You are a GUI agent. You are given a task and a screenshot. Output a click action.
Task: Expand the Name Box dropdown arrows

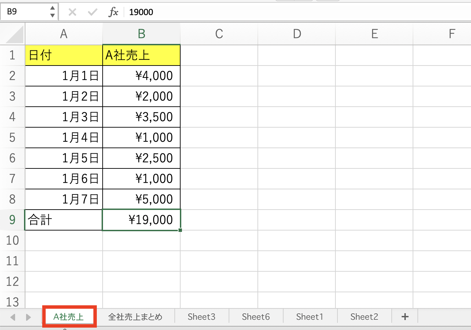pos(52,12)
